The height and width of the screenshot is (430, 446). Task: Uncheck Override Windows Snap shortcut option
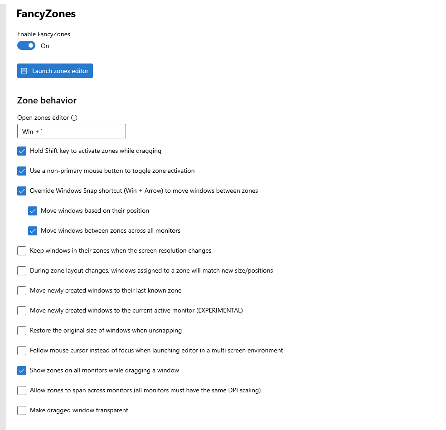click(21, 191)
